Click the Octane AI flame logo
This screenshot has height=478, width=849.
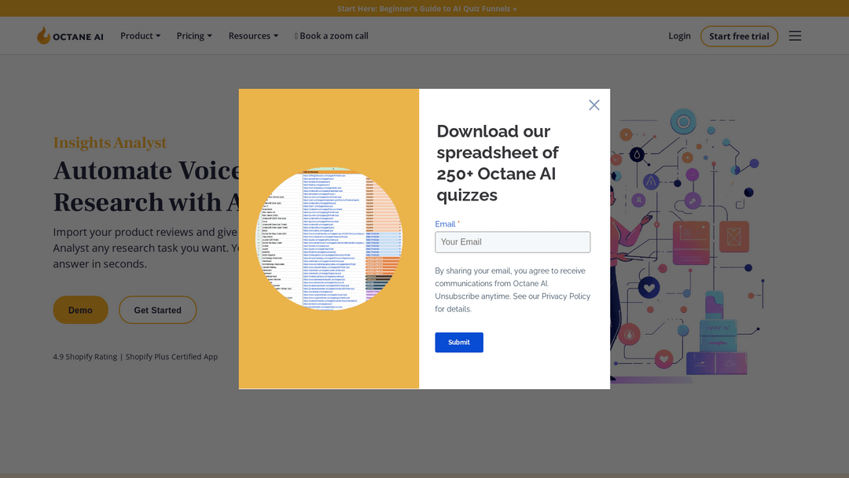(x=43, y=36)
